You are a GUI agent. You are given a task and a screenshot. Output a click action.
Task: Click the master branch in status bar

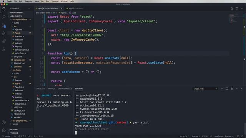pyautogui.click(x=7, y=136)
